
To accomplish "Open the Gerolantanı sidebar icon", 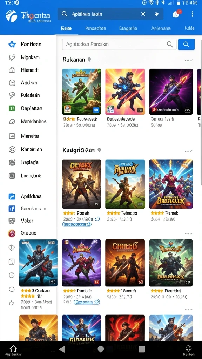I will point(12,209).
